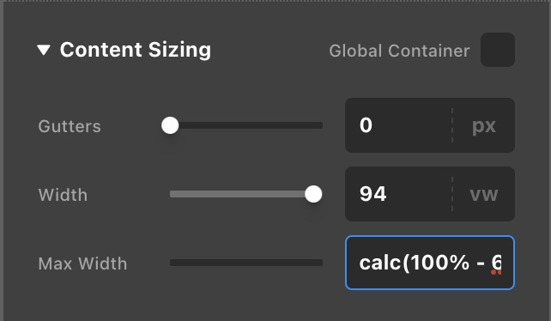Click the Max Width slider track
Screen dimensions: 551x321
pos(246,263)
